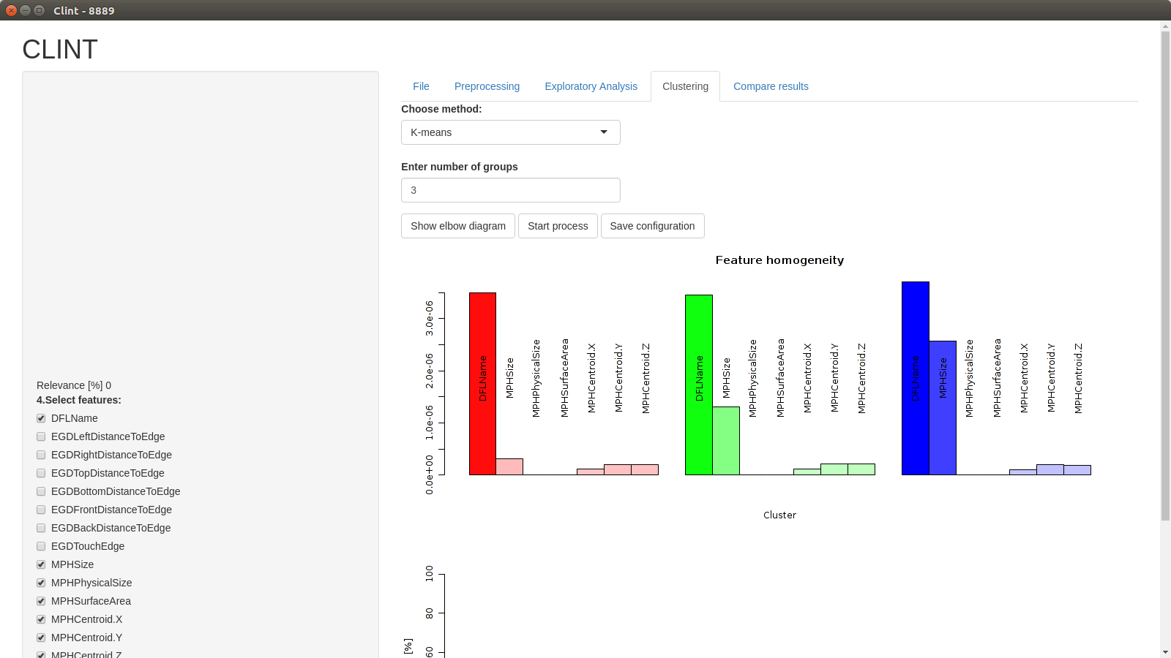
Task: Close the Clint window with the red button
Action: point(11,10)
